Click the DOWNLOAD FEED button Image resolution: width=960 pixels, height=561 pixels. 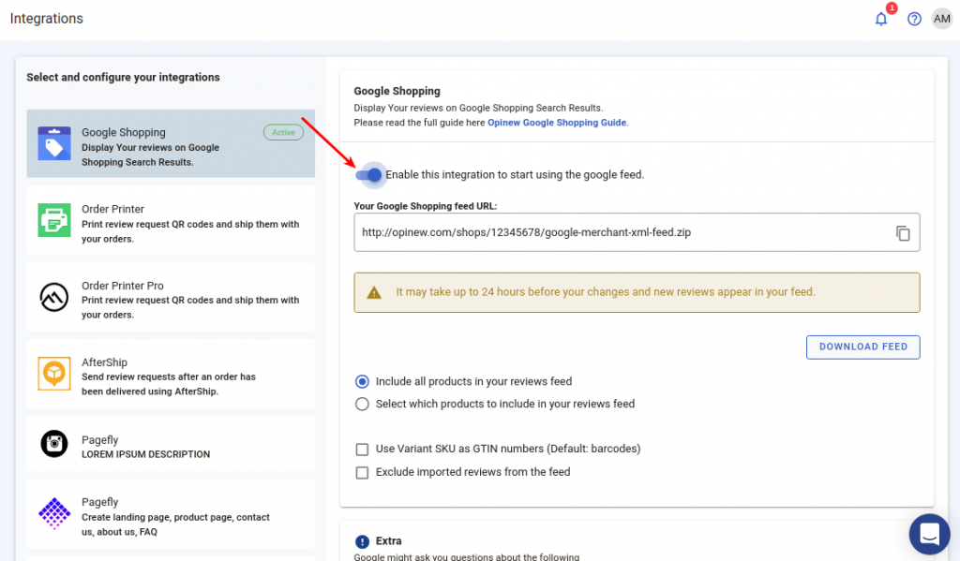point(862,347)
